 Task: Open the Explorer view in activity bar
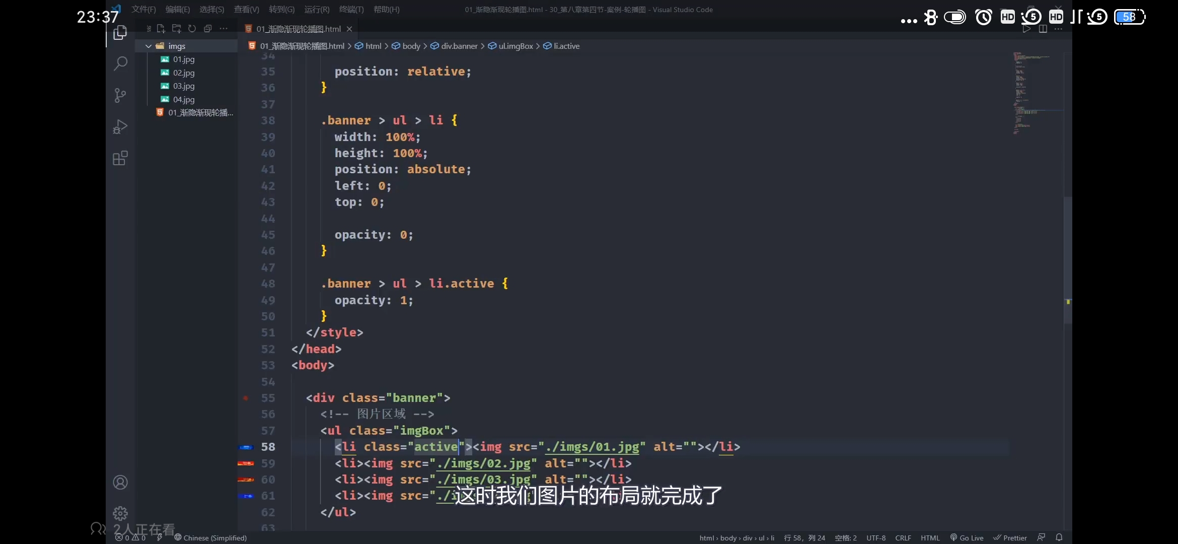120,33
